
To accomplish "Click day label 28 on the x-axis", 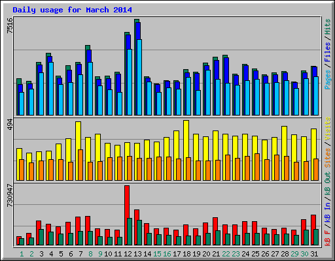I will click(x=285, y=254).
